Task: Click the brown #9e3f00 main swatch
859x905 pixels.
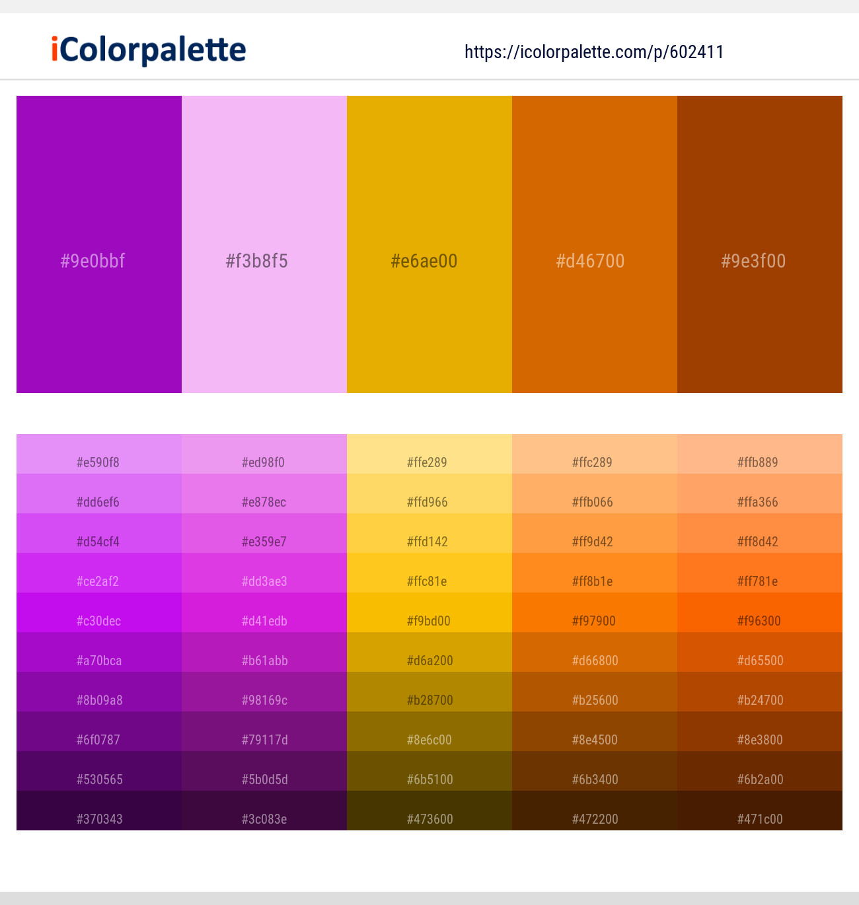Action: tap(760, 244)
